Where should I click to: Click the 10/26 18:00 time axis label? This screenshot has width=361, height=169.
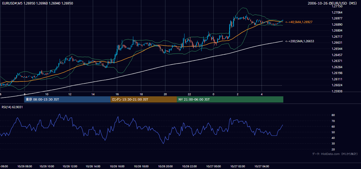[x=141, y=166]
